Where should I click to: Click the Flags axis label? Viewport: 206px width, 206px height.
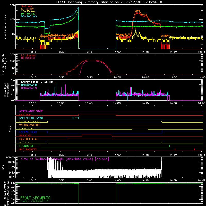pos(11,128)
